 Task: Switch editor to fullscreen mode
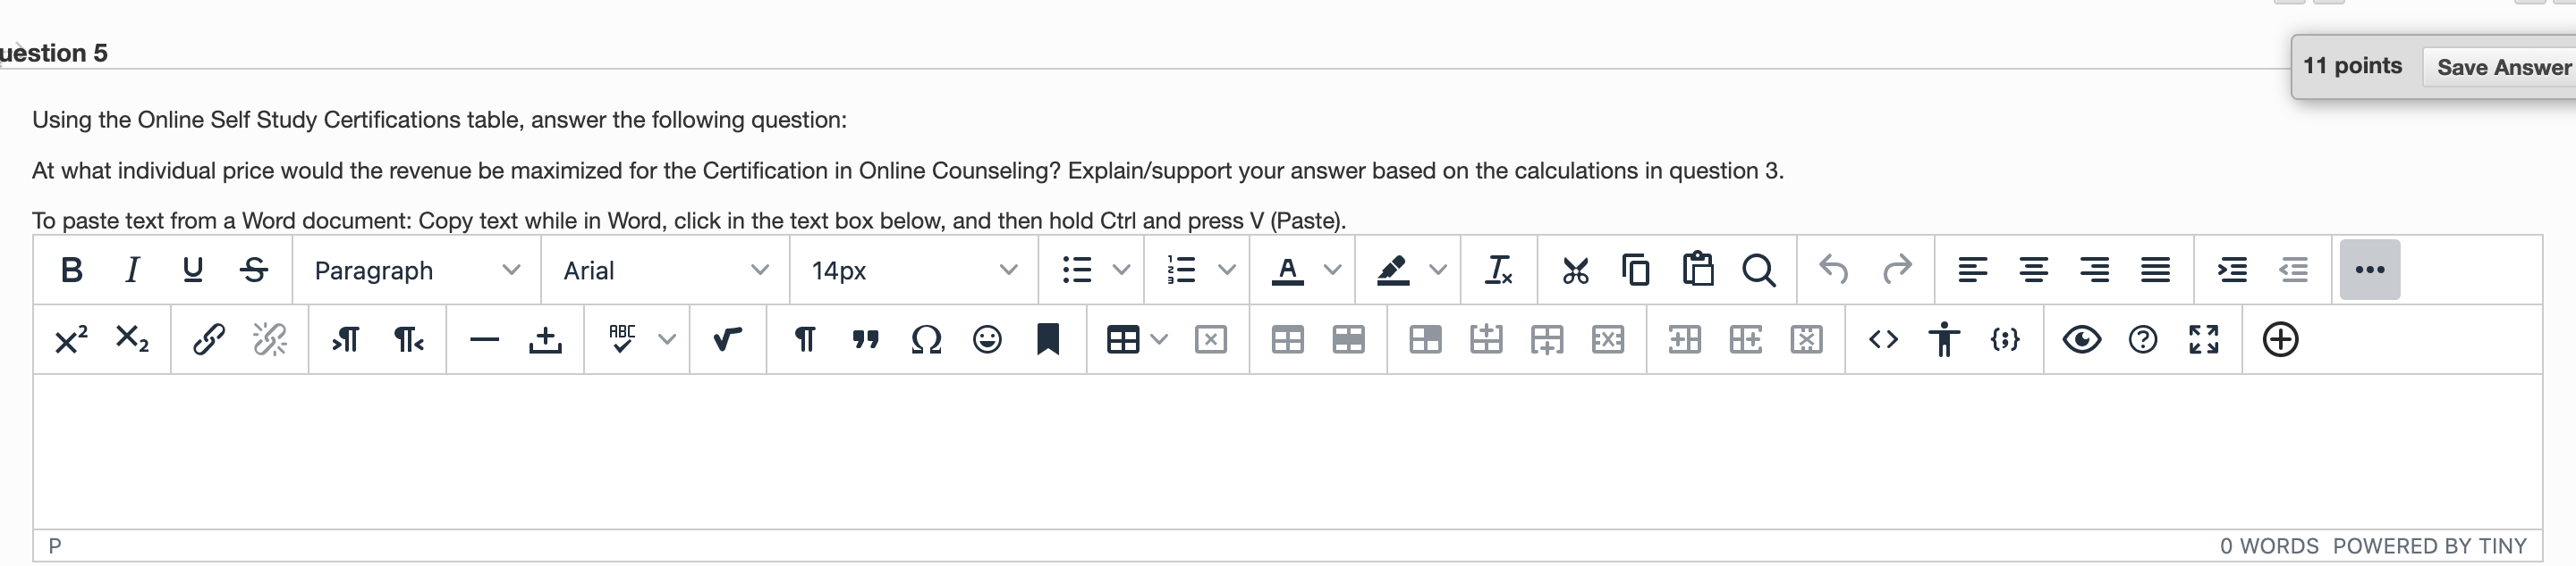click(x=2204, y=340)
